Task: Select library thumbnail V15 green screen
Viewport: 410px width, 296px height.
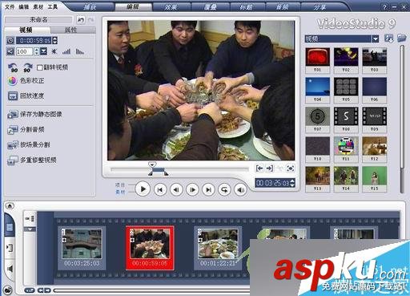Action: 374,179
